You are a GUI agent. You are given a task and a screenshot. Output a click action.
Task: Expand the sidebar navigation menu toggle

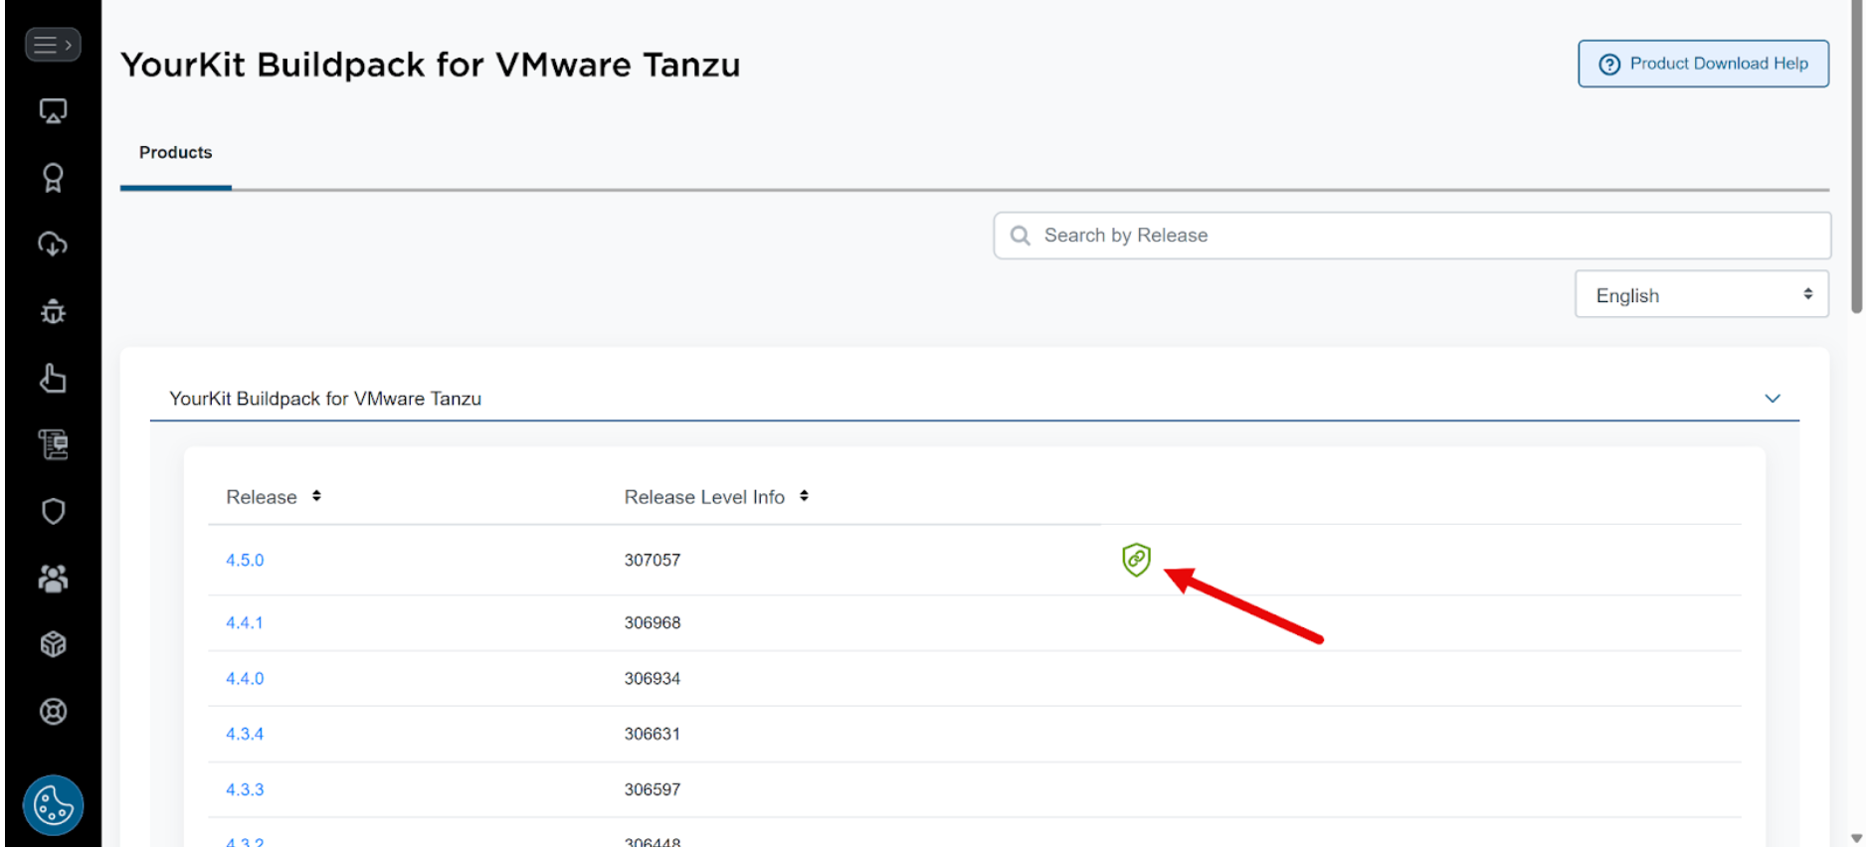pos(53,45)
